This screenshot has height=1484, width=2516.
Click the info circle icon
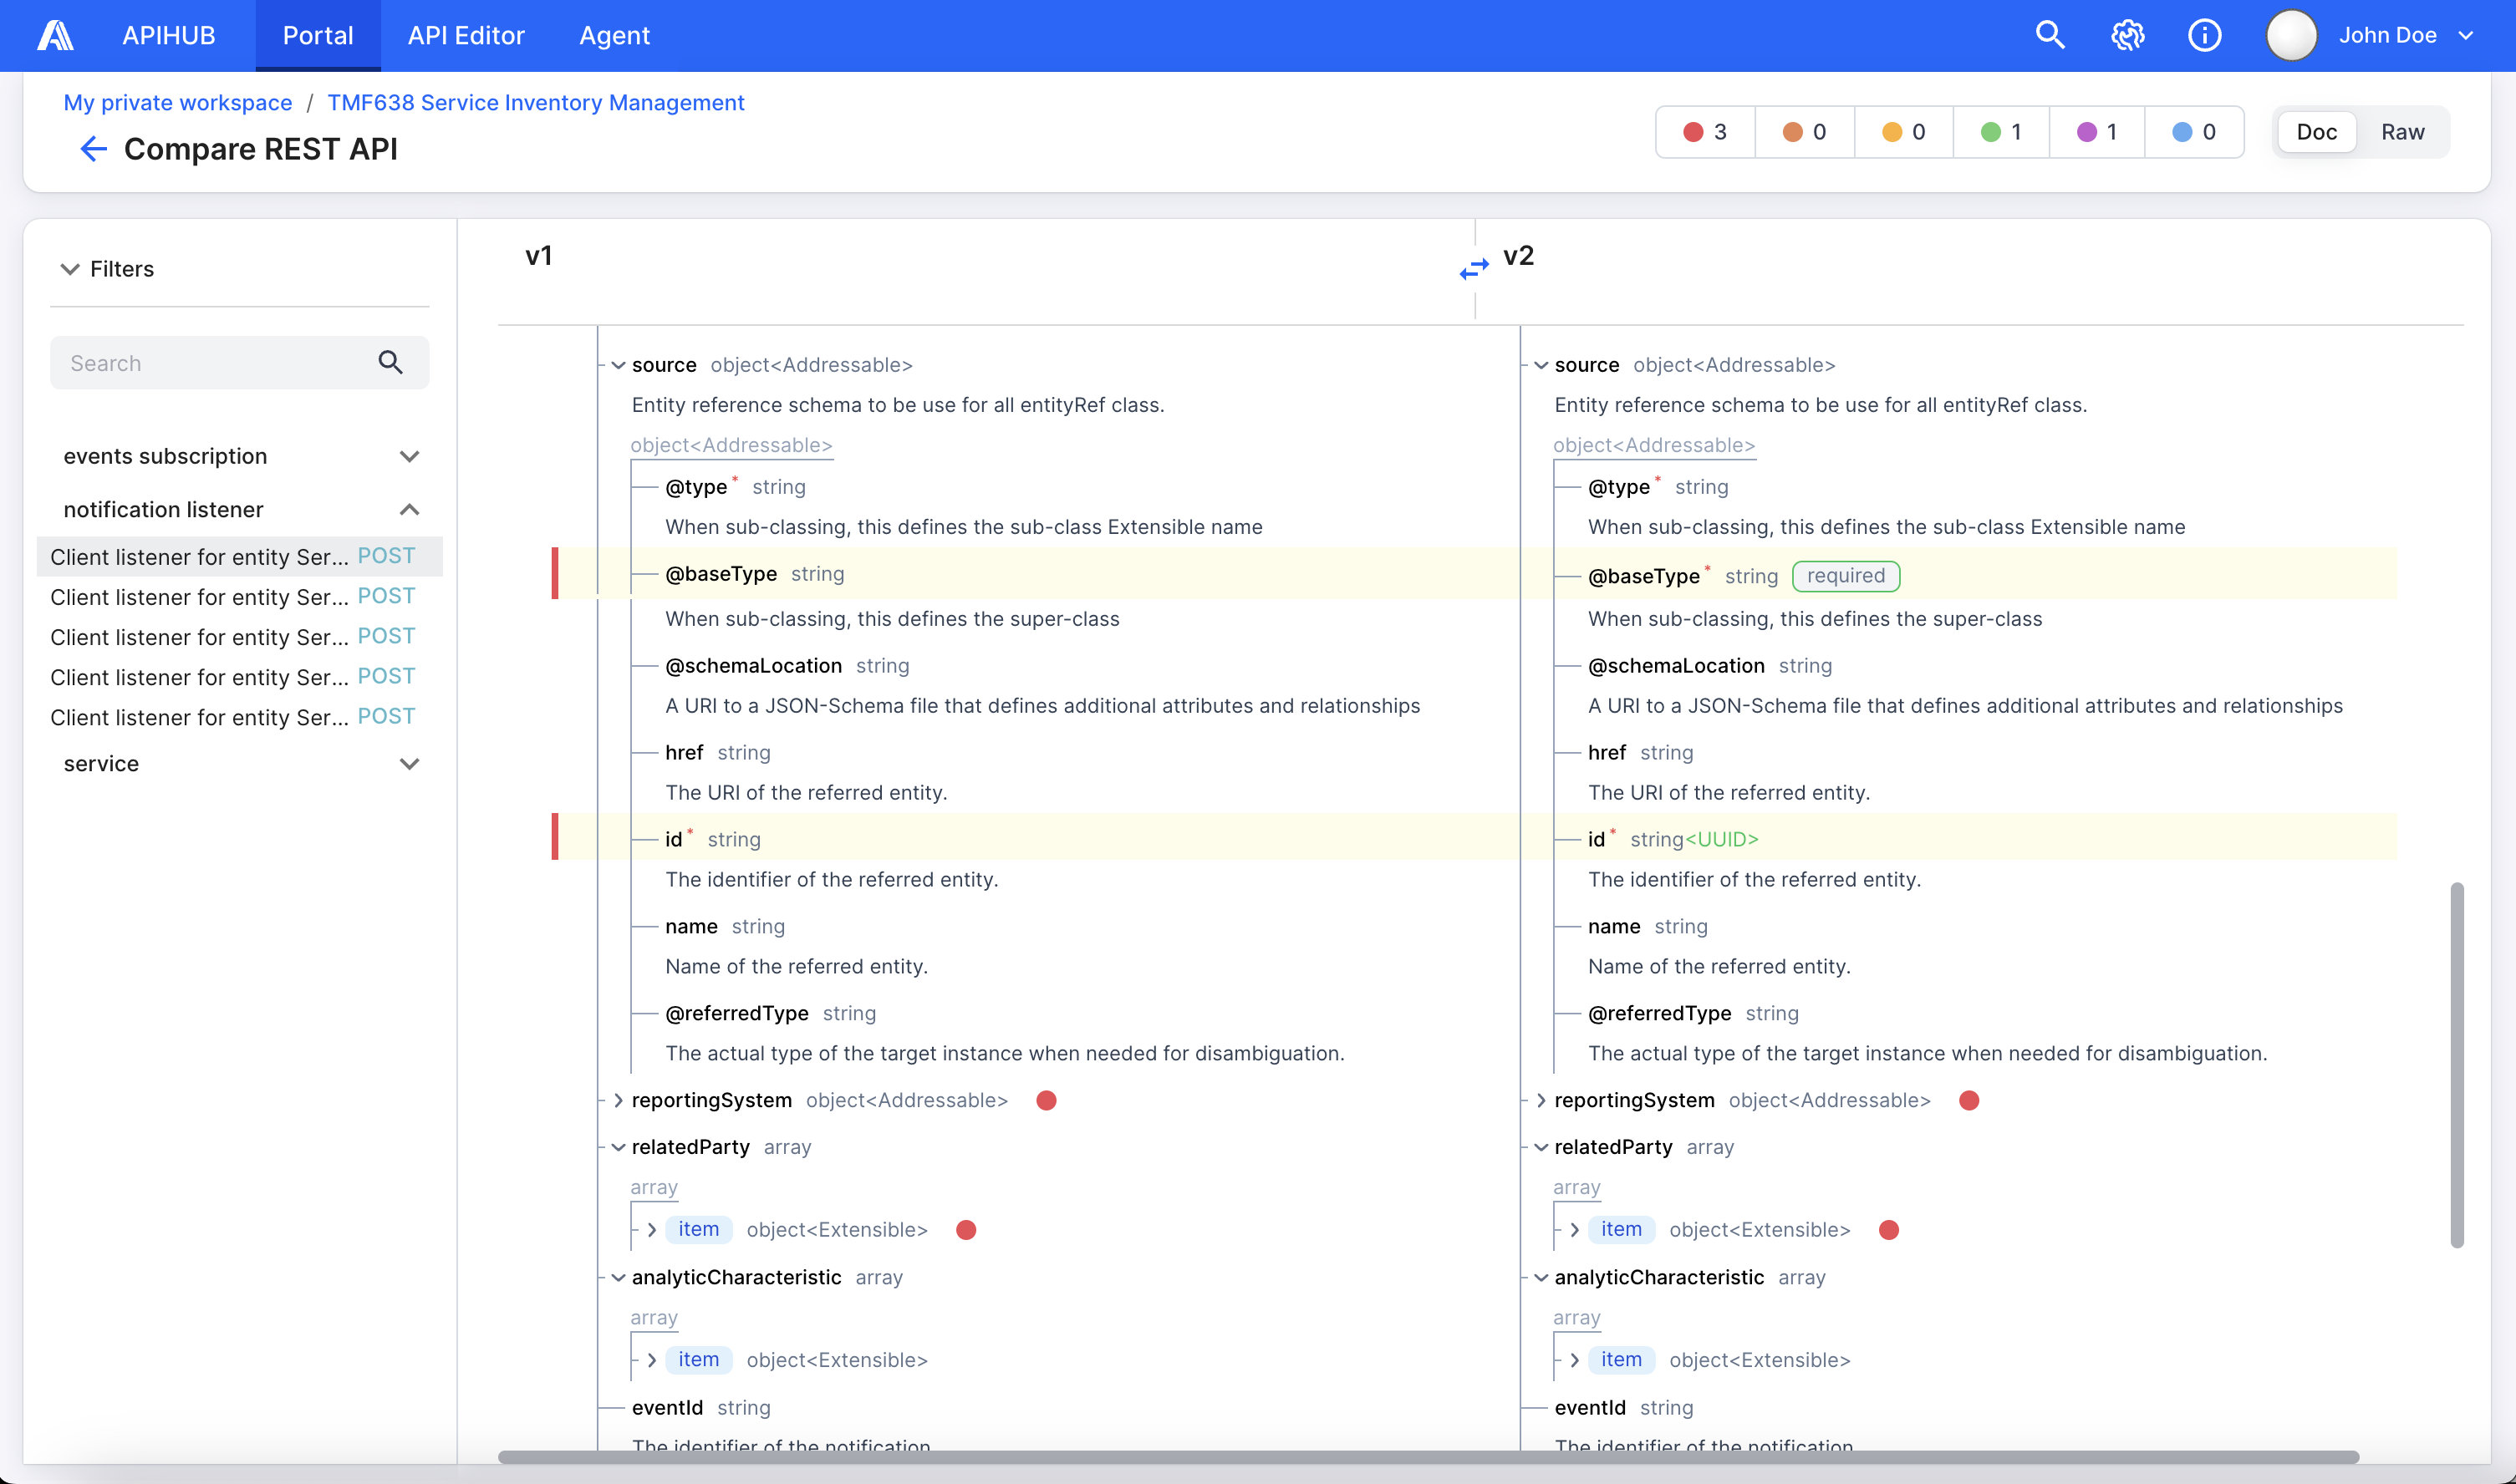[2204, 35]
